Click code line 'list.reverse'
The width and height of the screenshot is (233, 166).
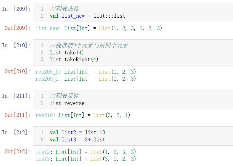67,103
